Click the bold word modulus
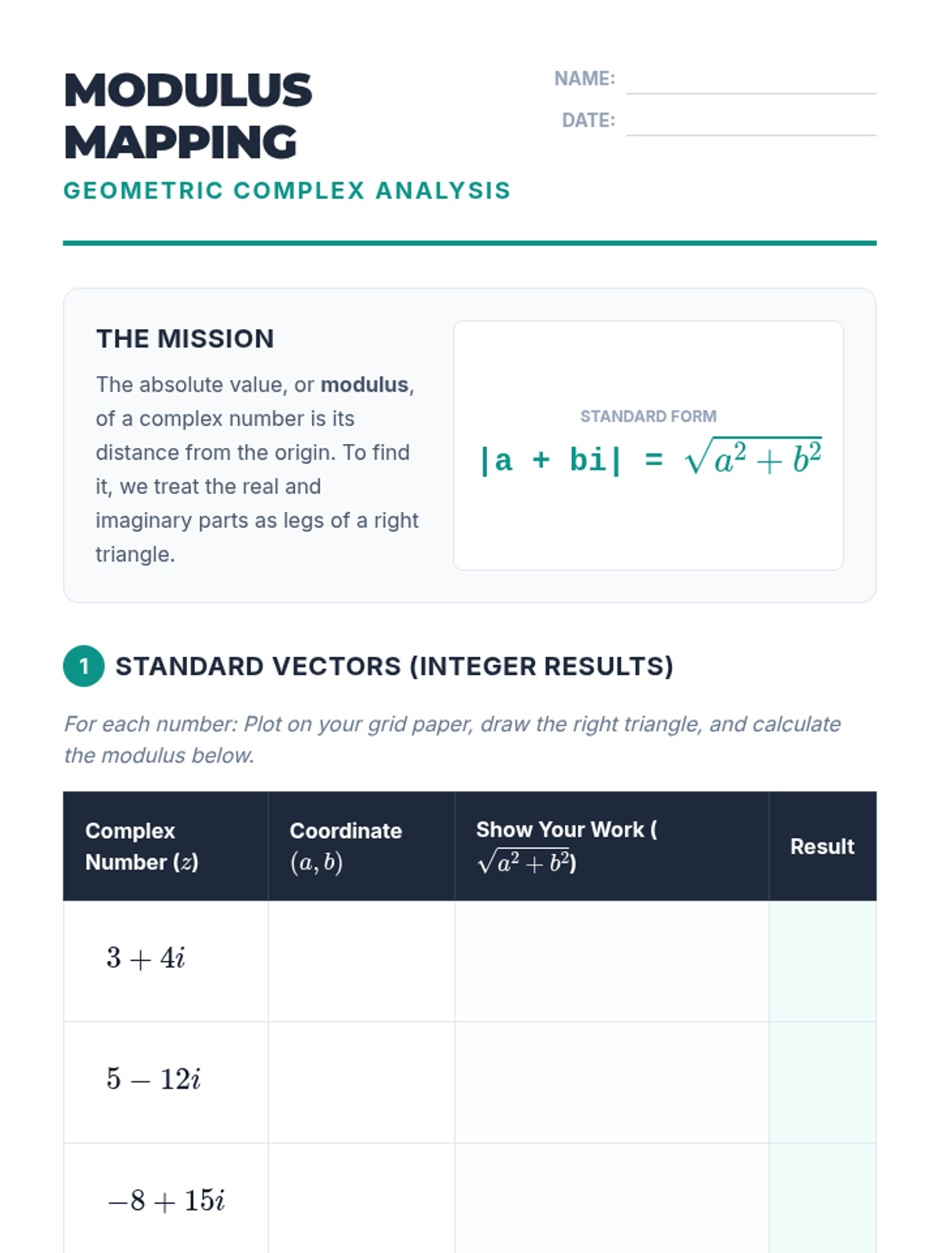The width and height of the screenshot is (939, 1253). pos(365,385)
